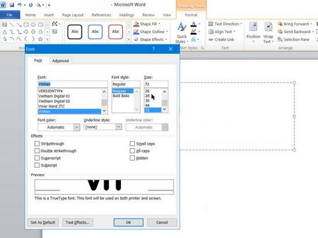Toggle the Superscript checkbox
This screenshot has width=318, height=238.
[37, 158]
